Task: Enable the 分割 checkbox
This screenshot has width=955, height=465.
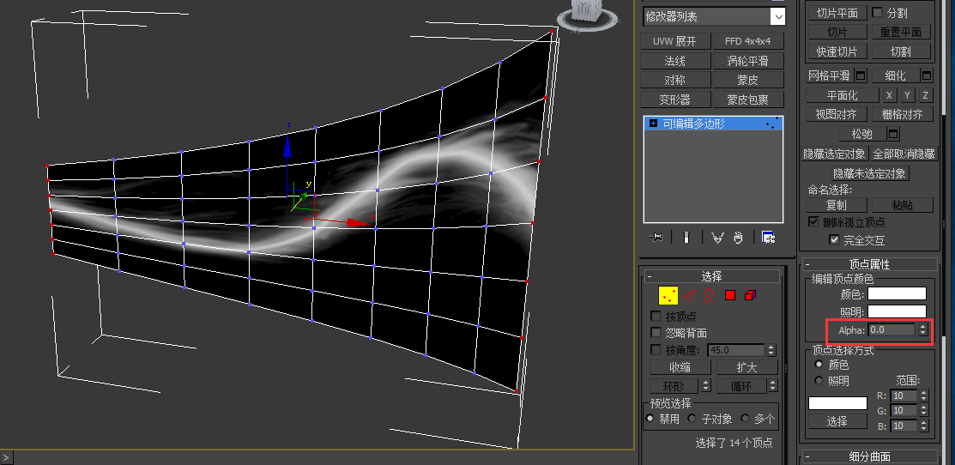Action: [878, 12]
